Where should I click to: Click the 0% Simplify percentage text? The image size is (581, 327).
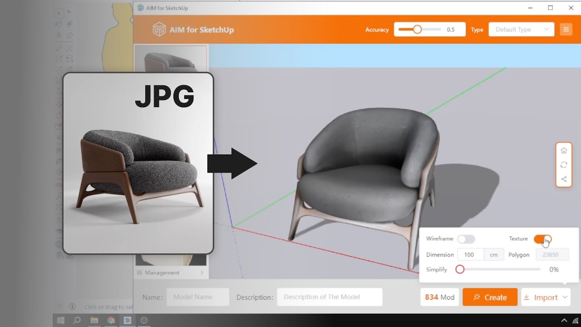coord(554,269)
